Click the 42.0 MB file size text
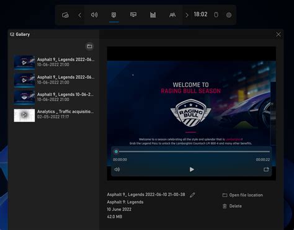The height and width of the screenshot is (230, 294). tap(114, 216)
